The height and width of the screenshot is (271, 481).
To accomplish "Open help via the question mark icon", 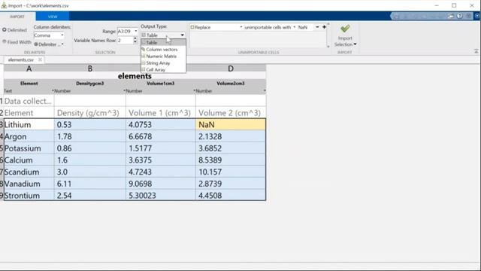I will (459, 16).
